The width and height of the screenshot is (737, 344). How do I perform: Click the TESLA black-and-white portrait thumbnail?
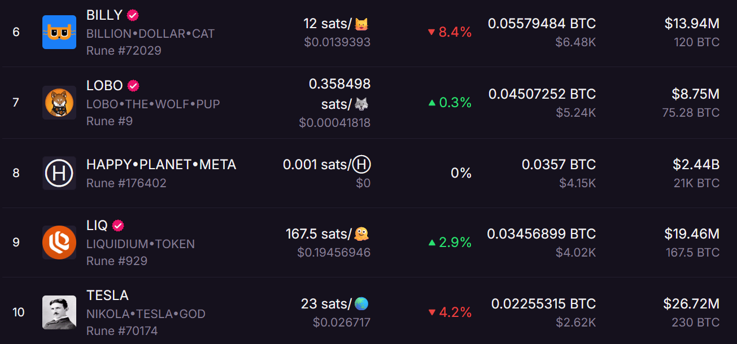pos(59,312)
